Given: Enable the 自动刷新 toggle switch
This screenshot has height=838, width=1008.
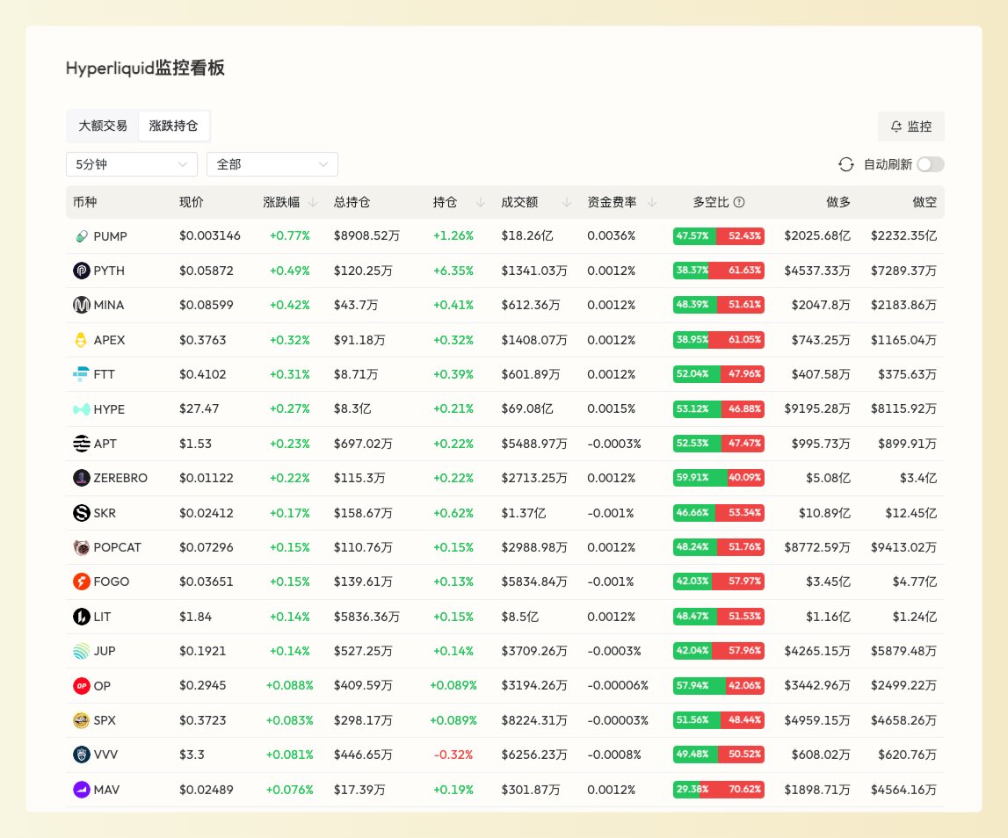Looking at the screenshot, I should [x=930, y=164].
